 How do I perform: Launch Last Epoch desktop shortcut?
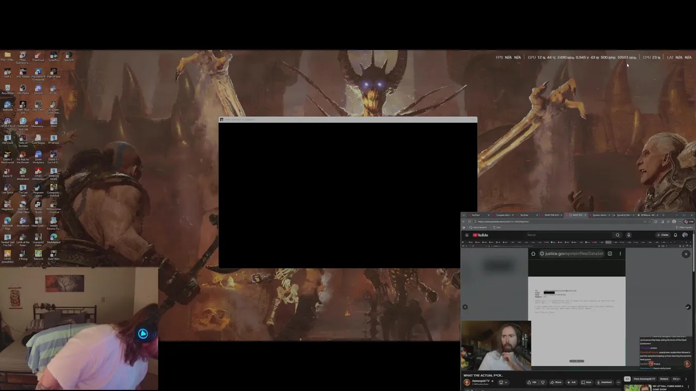(8, 188)
